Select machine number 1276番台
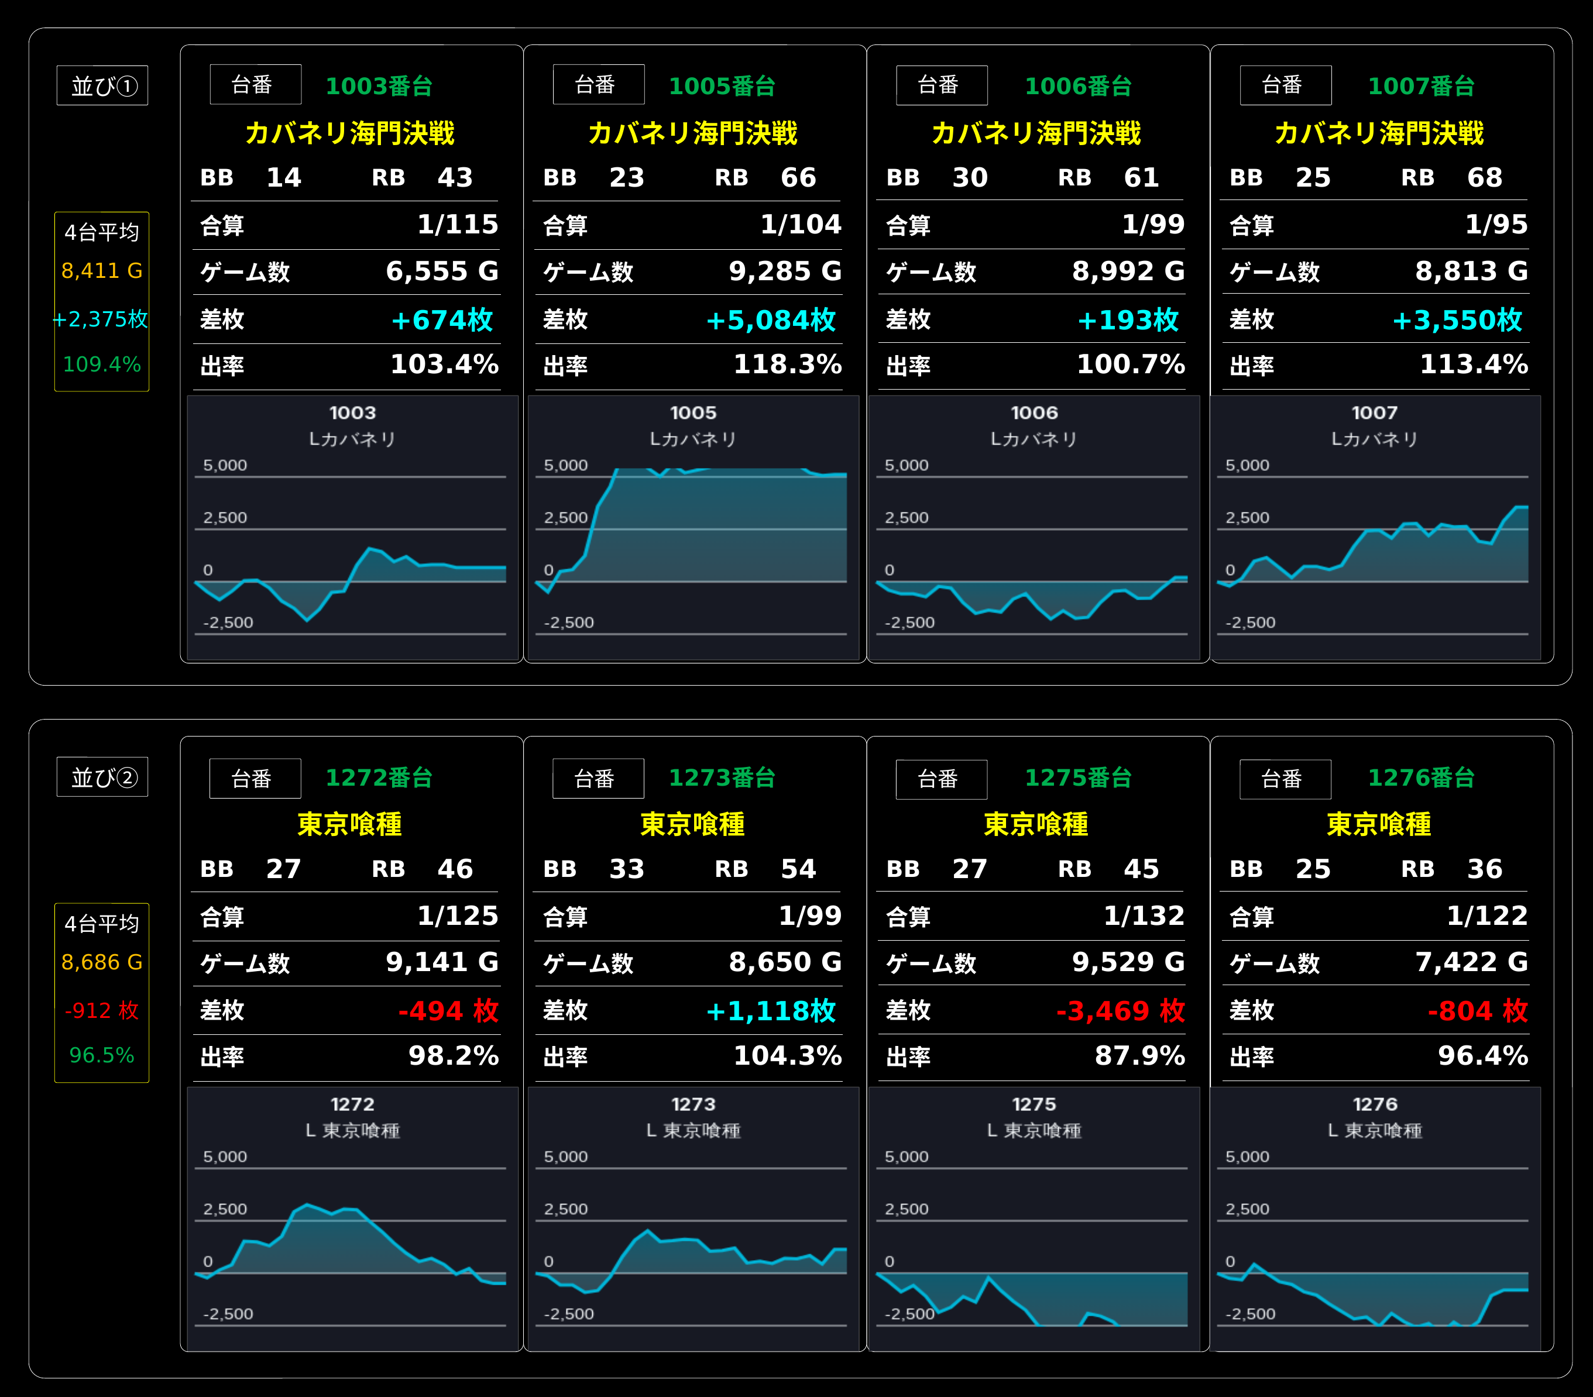Viewport: 1593px width, 1397px height. [x=1421, y=777]
